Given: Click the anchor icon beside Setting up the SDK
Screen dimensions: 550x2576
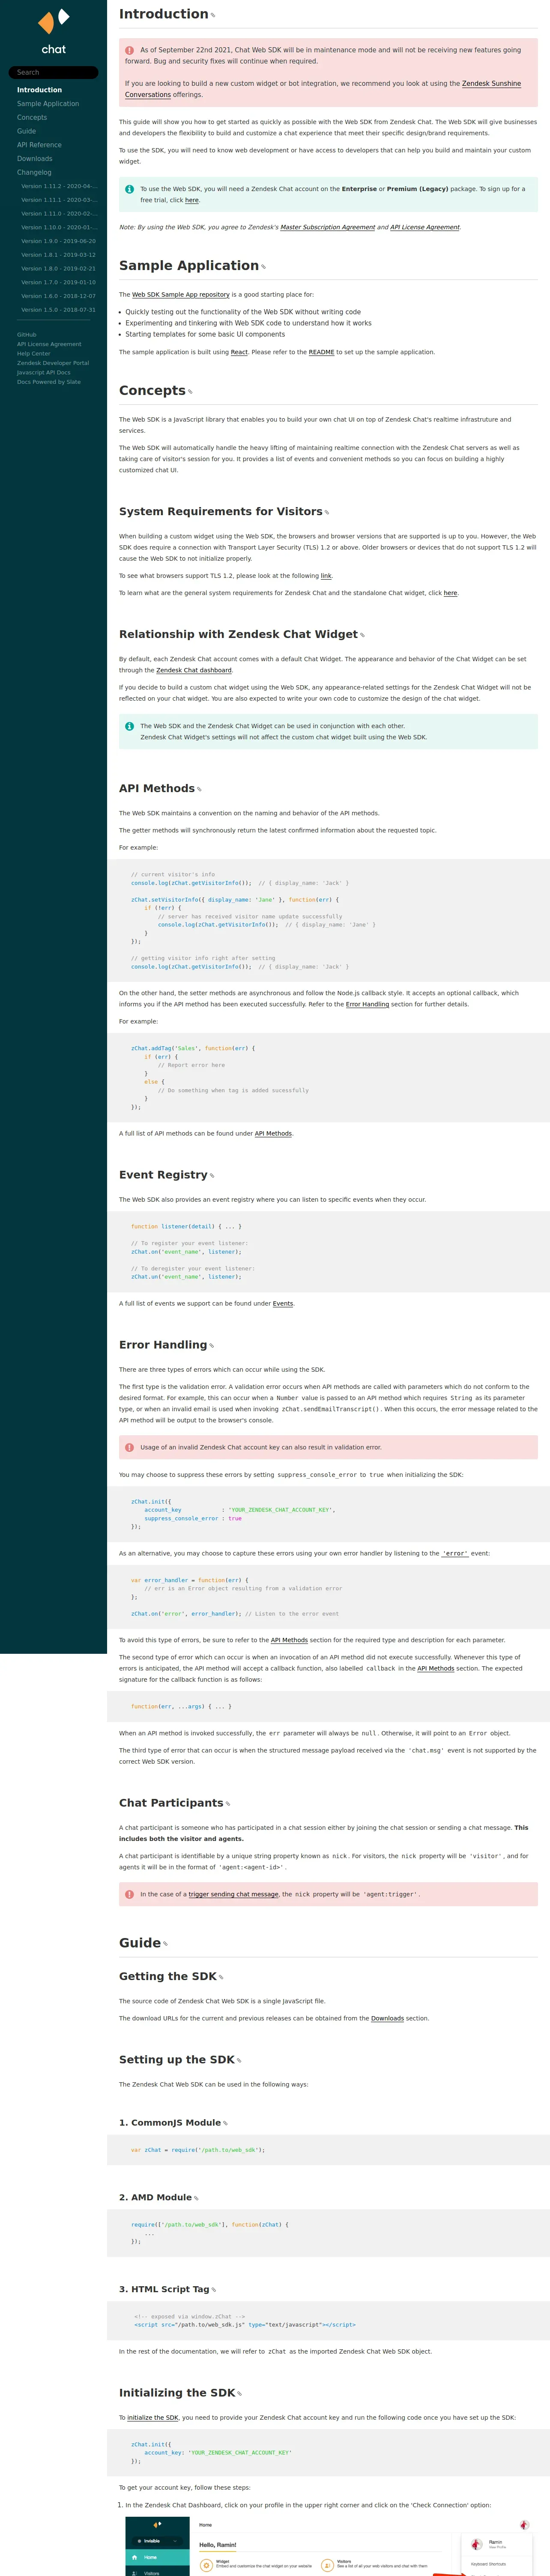Looking at the screenshot, I should pyautogui.click(x=239, y=2061).
